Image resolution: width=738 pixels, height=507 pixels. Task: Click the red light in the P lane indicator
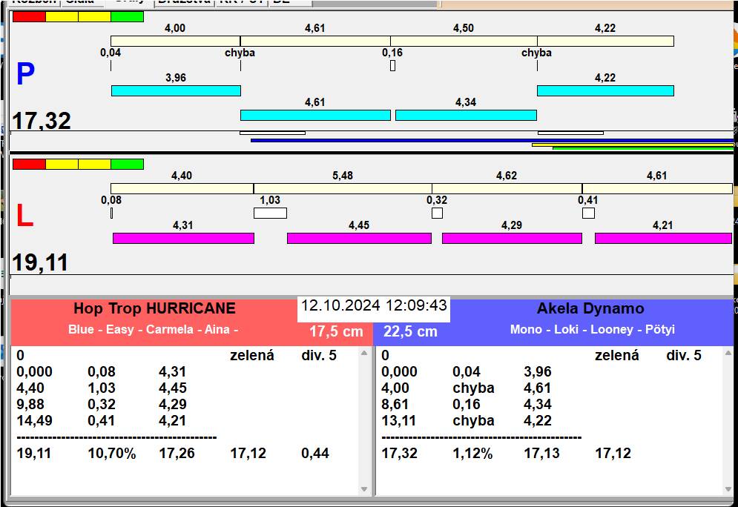(29, 16)
